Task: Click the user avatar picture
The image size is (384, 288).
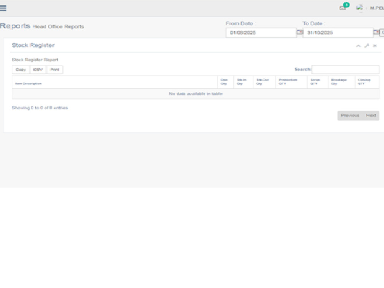Action: click(359, 8)
